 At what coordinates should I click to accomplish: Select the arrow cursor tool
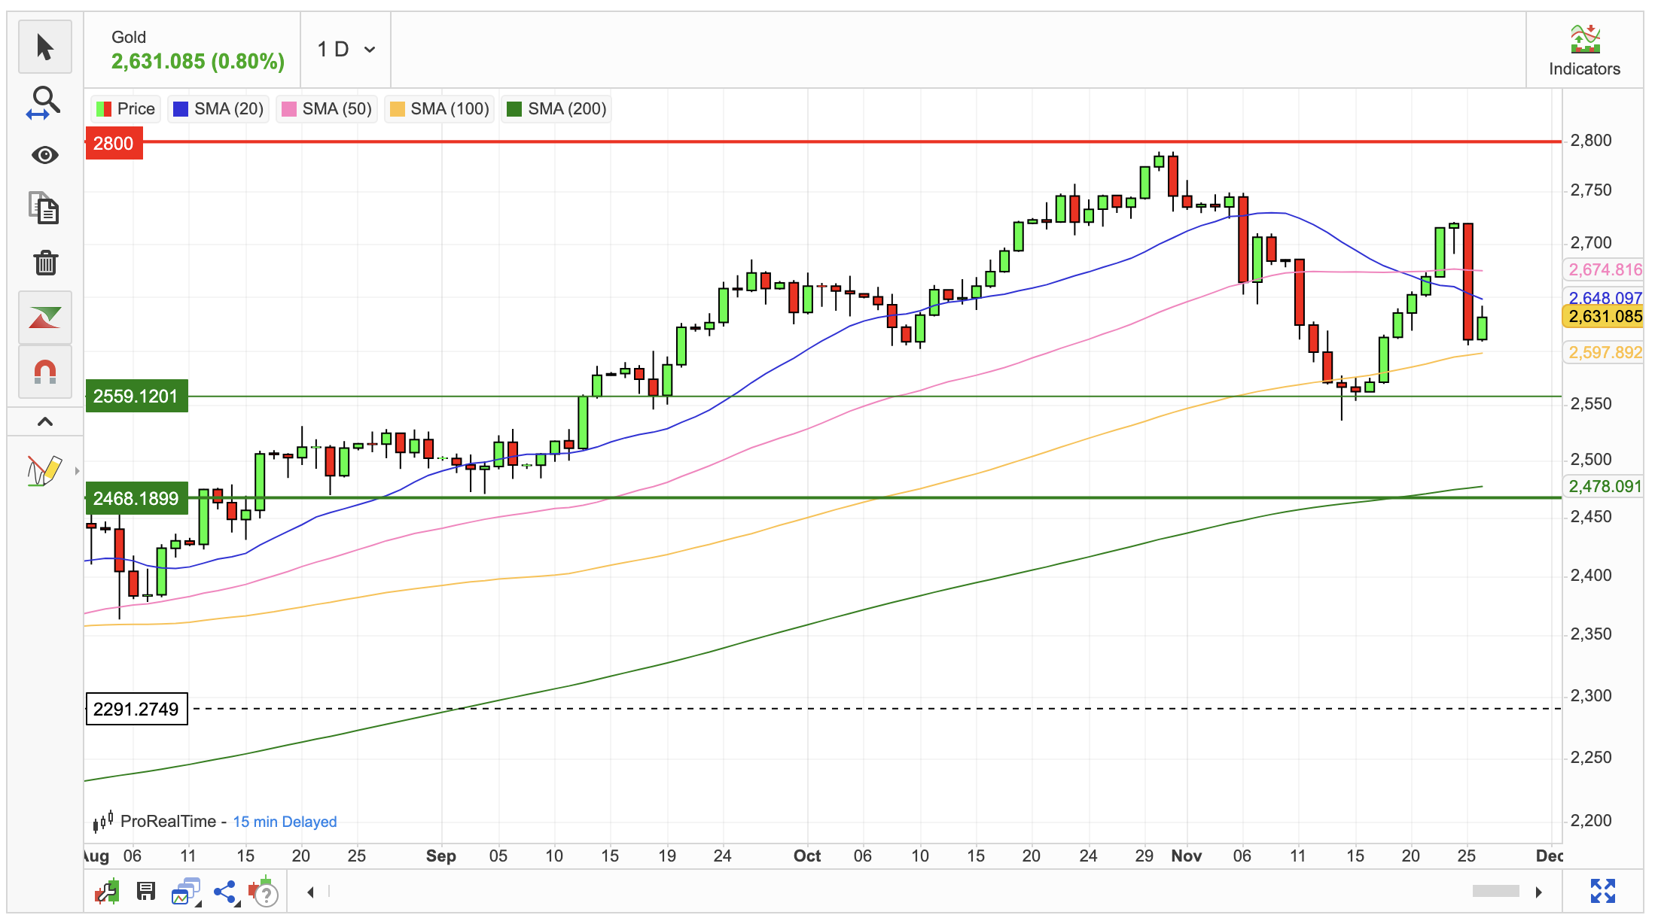pyautogui.click(x=44, y=47)
